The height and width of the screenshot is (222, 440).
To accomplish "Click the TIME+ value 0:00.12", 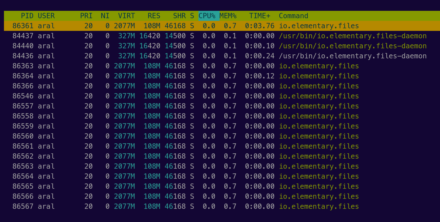I will tap(260, 76).
